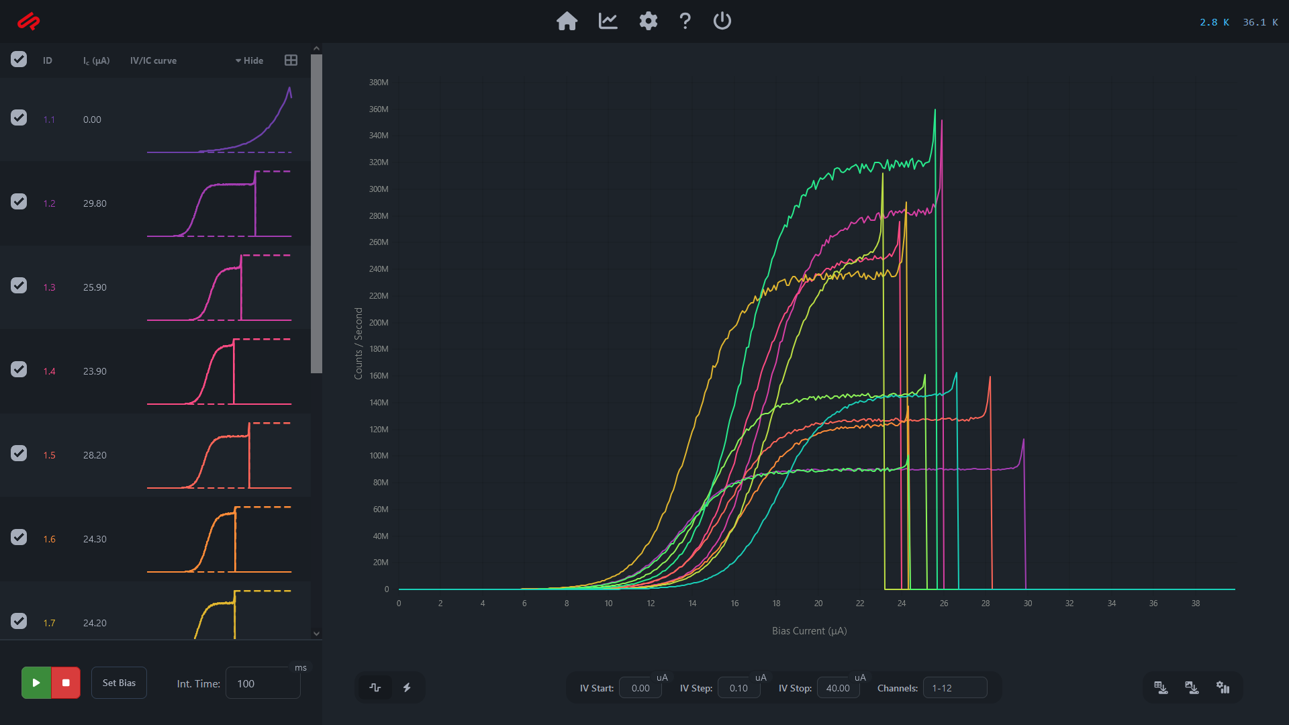Open the Hide dropdown

point(249,60)
